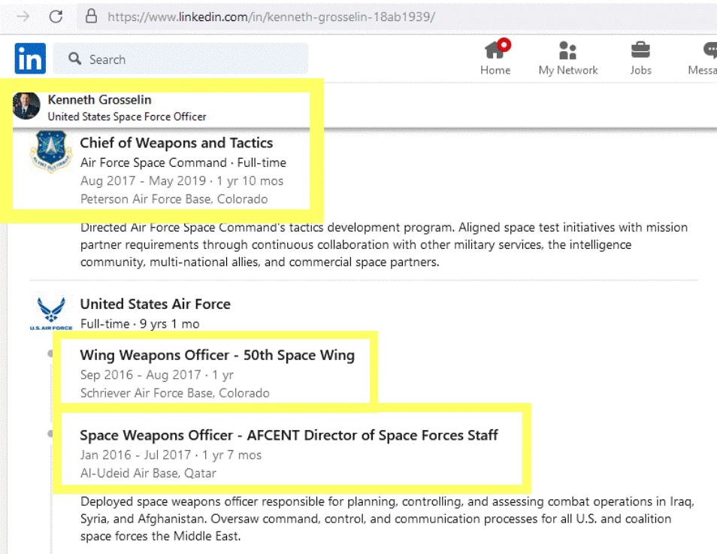Screen dimensions: 717x554
Task: Click the 'Deployed space weapons officer' description paragraph
Action: point(387,519)
